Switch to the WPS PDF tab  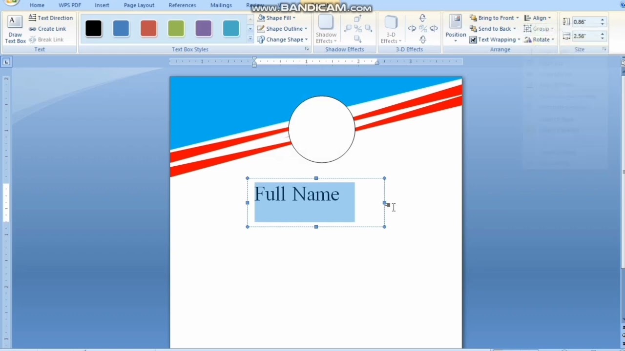(x=70, y=5)
